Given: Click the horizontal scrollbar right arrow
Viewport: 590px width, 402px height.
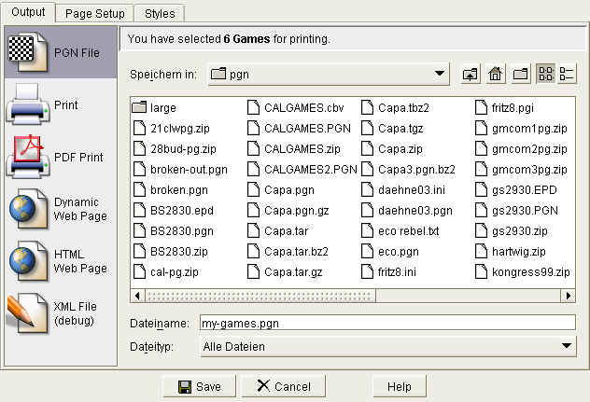Looking at the screenshot, I should pos(568,296).
